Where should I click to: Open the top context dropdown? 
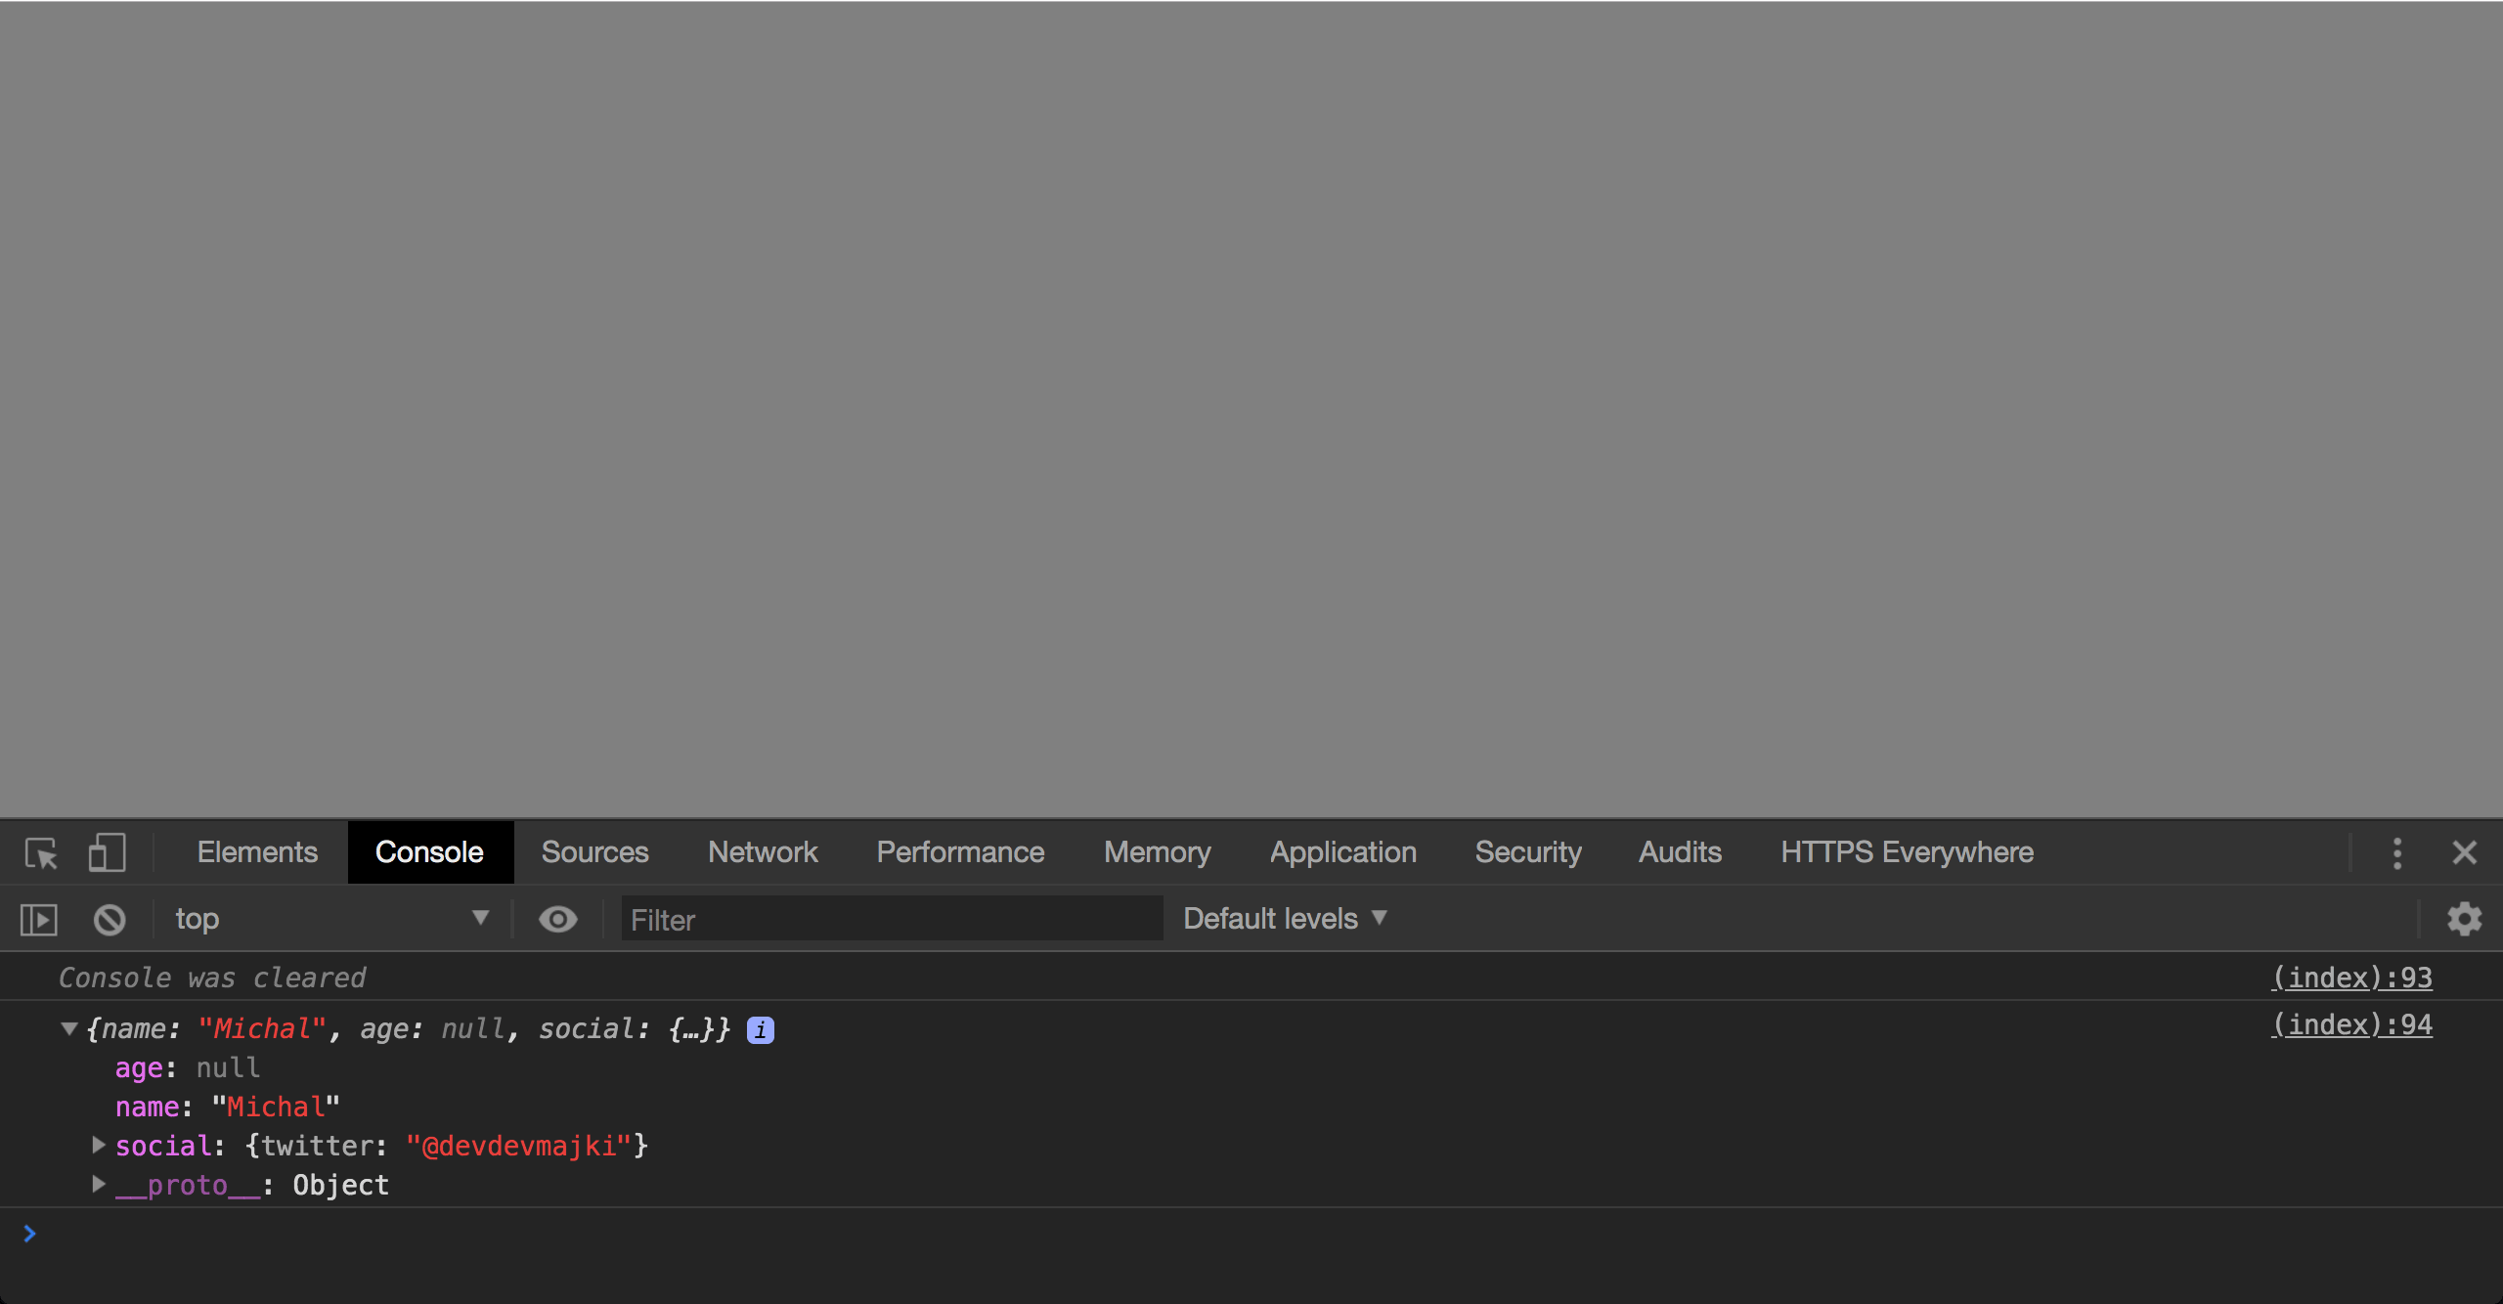tap(332, 919)
